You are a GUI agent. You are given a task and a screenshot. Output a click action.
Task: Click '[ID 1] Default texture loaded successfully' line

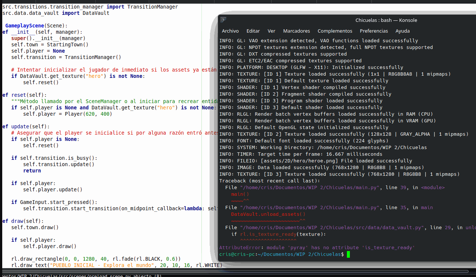point(304,81)
